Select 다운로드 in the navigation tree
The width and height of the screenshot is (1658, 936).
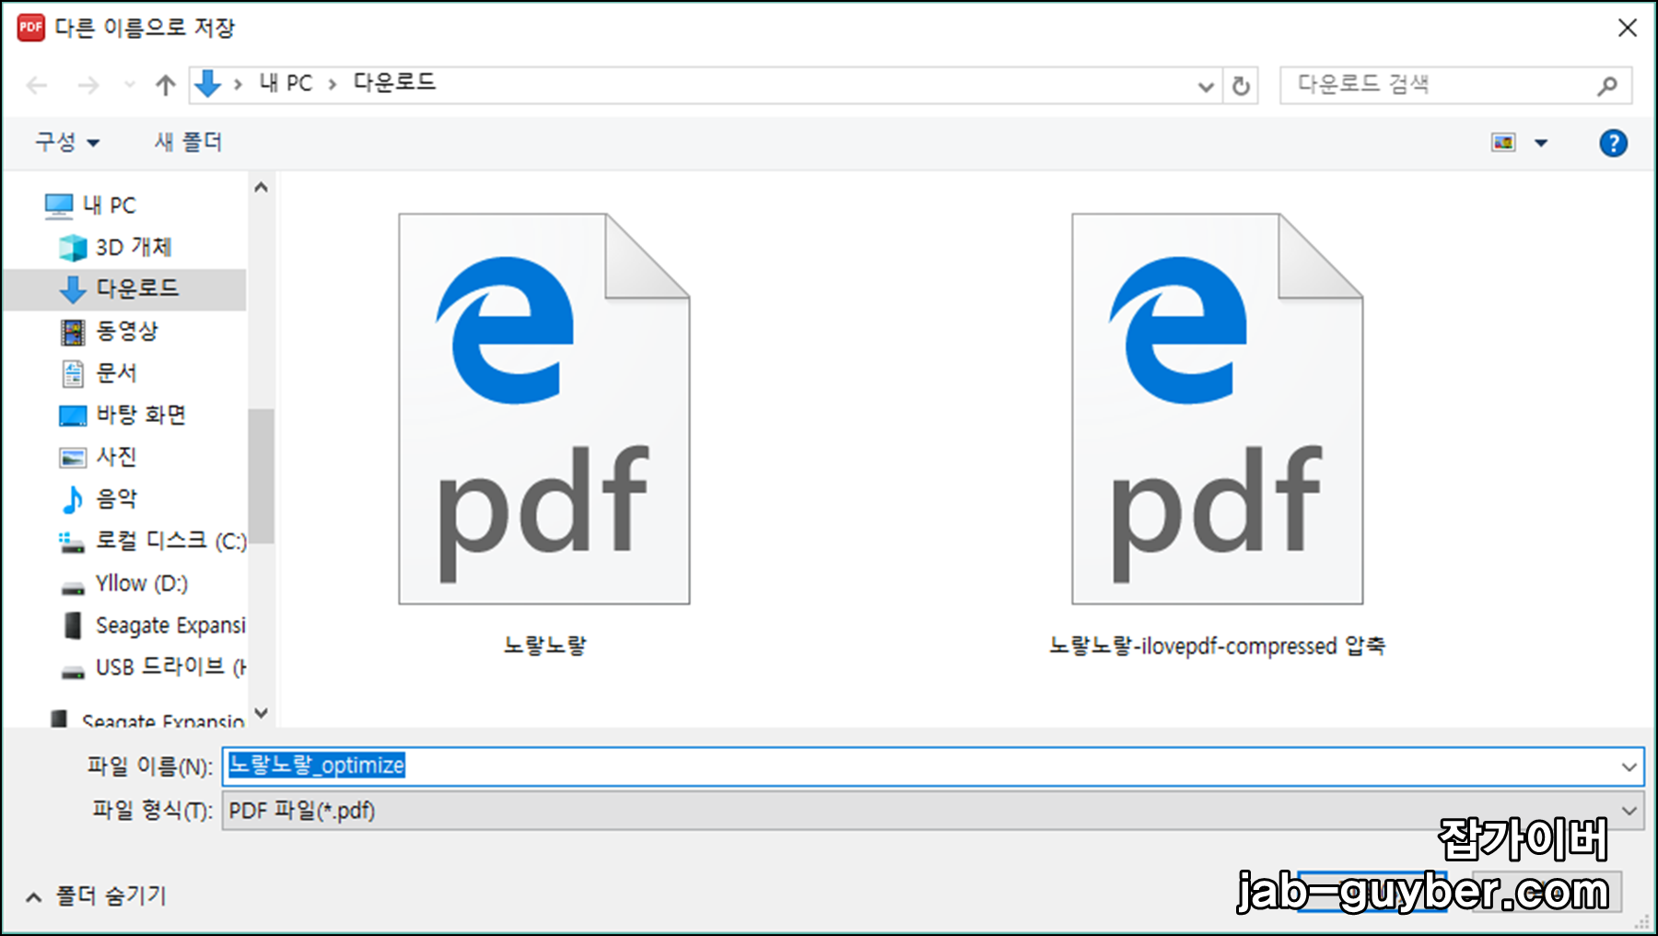click(137, 288)
